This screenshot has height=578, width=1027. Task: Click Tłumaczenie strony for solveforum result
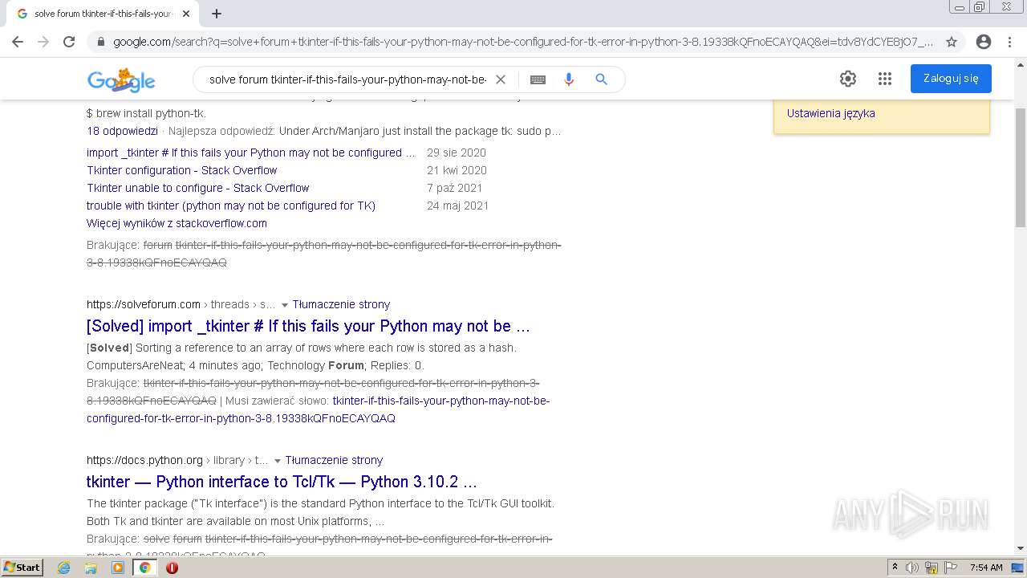pos(341,304)
